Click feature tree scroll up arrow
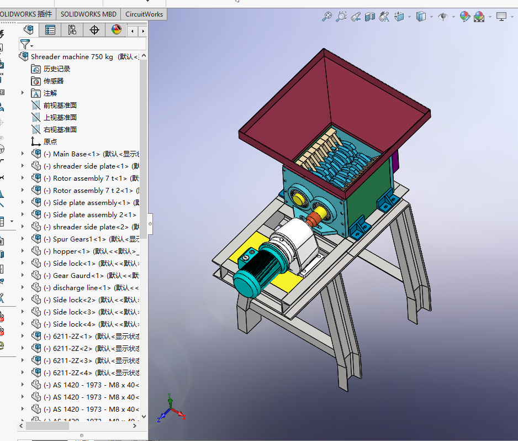The image size is (518, 441). pos(144,56)
